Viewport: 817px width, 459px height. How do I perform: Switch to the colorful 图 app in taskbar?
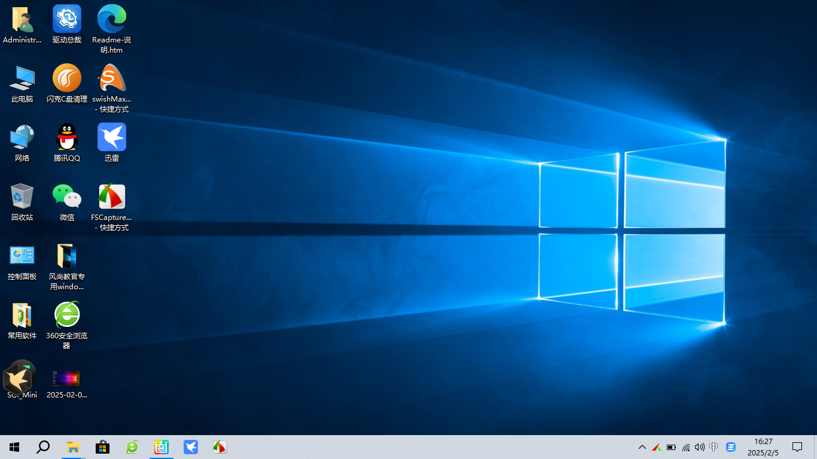161,447
